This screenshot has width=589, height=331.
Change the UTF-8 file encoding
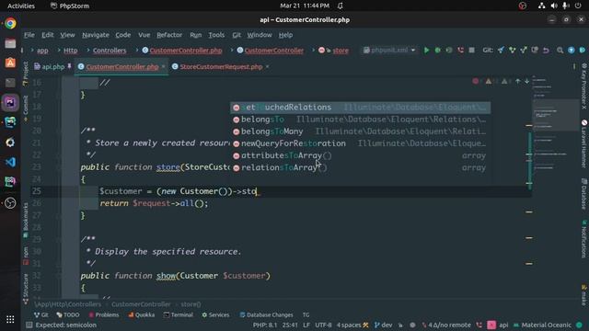[323, 325]
